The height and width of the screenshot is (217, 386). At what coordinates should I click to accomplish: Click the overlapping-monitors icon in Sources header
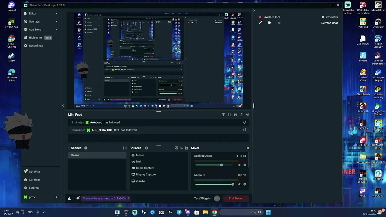click(176, 148)
